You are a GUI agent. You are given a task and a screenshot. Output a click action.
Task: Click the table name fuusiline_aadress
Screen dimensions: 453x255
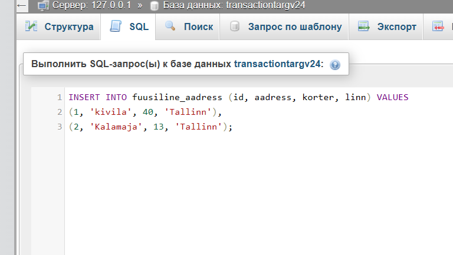pos(177,98)
